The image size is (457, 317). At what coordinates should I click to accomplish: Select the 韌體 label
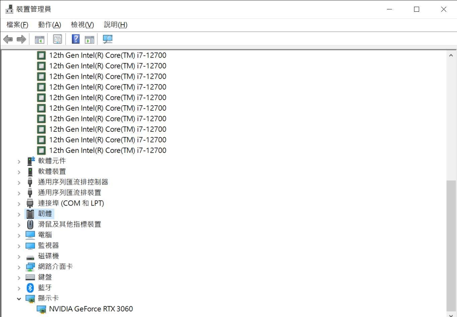click(x=45, y=214)
